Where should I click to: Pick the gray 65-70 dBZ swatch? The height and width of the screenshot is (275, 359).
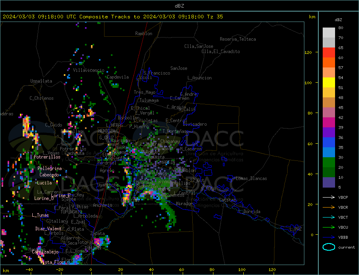[x=329, y=43]
